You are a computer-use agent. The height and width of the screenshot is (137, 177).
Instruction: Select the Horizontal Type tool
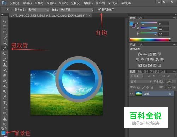5,102
